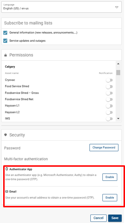Enable Email one-time password authentication
125x223 pixels.
[110, 197]
